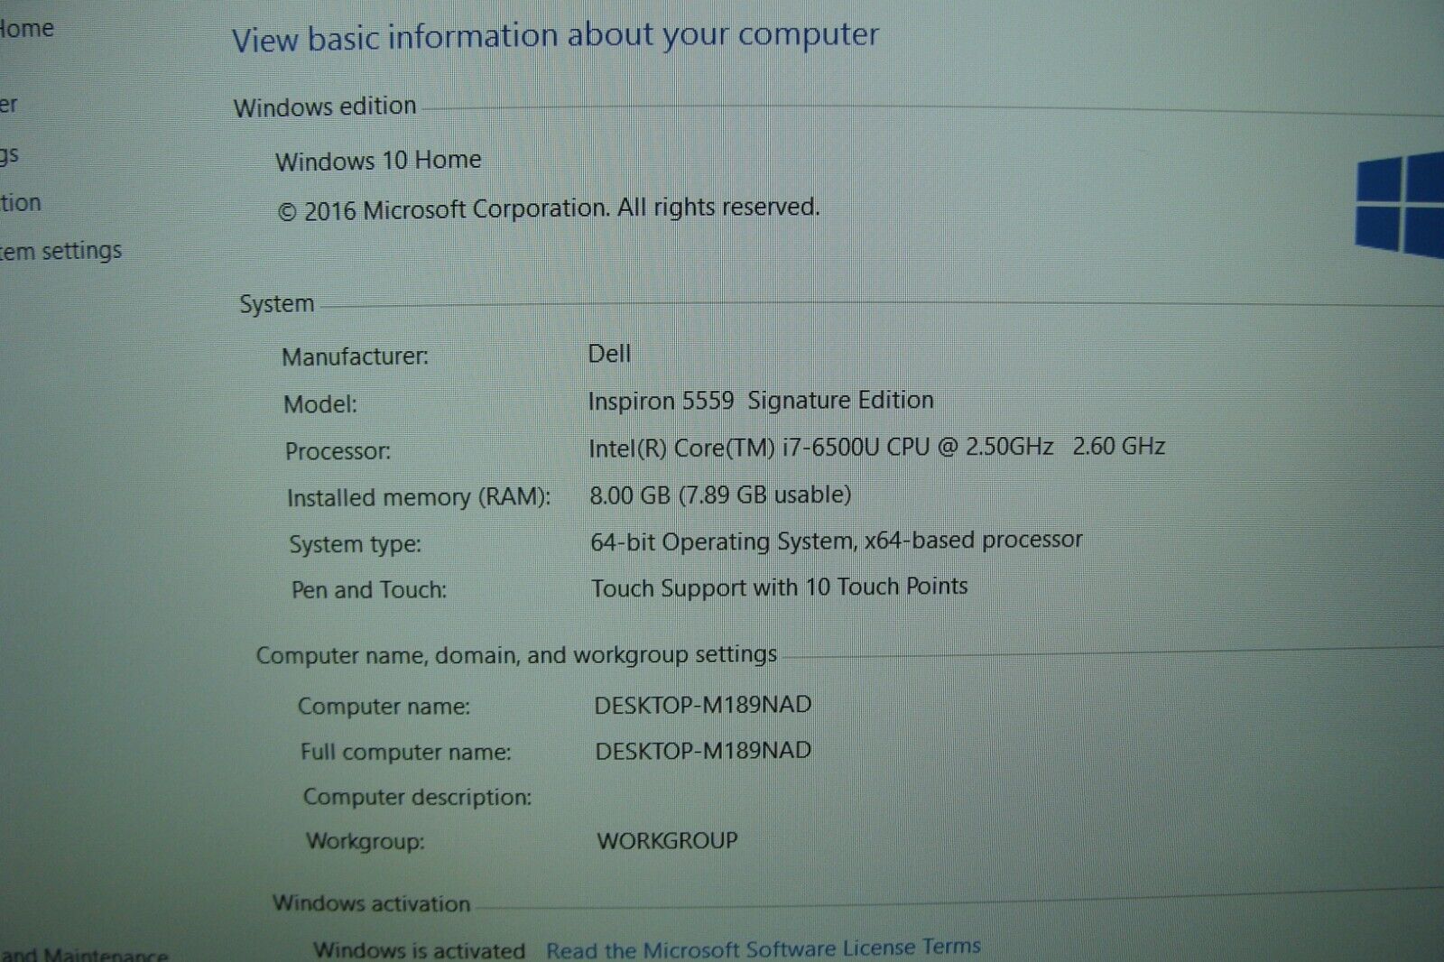The width and height of the screenshot is (1444, 962).
Task: Click the Workgroup value 'WORKGROUP'
Action: [668, 840]
